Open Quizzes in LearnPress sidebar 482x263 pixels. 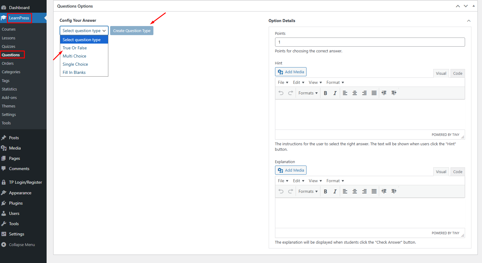[x=8, y=46]
